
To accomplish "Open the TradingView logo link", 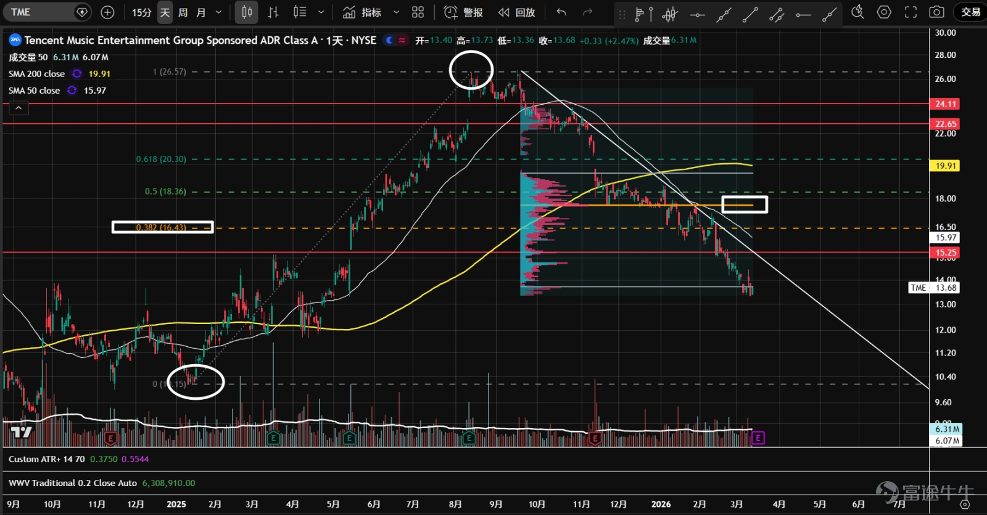I will coord(21,432).
